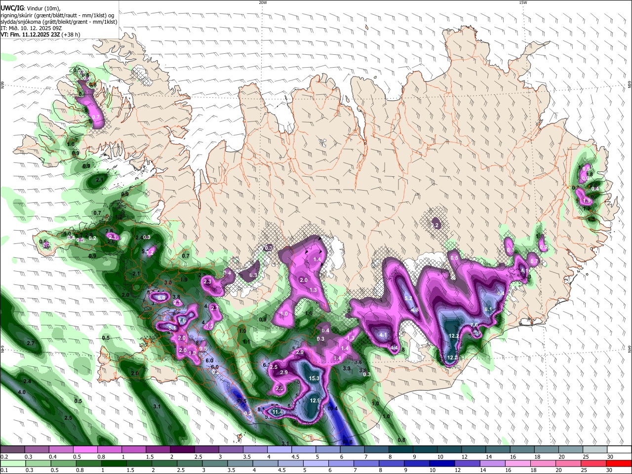Select the dark teal swatch between 9 and 10, top row

(x=425, y=450)
